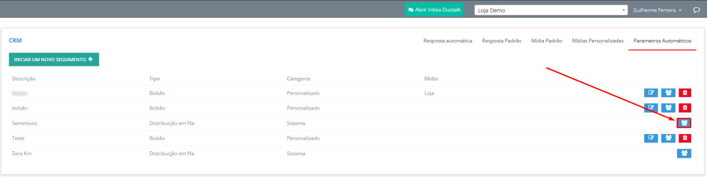The width and height of the screenshot is (707, 177).
Task: Click the edit icon in the first row
Action: 651,93
